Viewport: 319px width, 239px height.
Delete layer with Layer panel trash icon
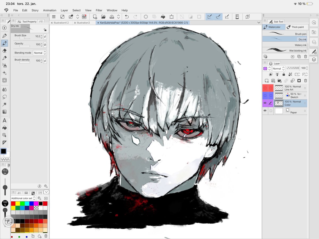(305, 81)
